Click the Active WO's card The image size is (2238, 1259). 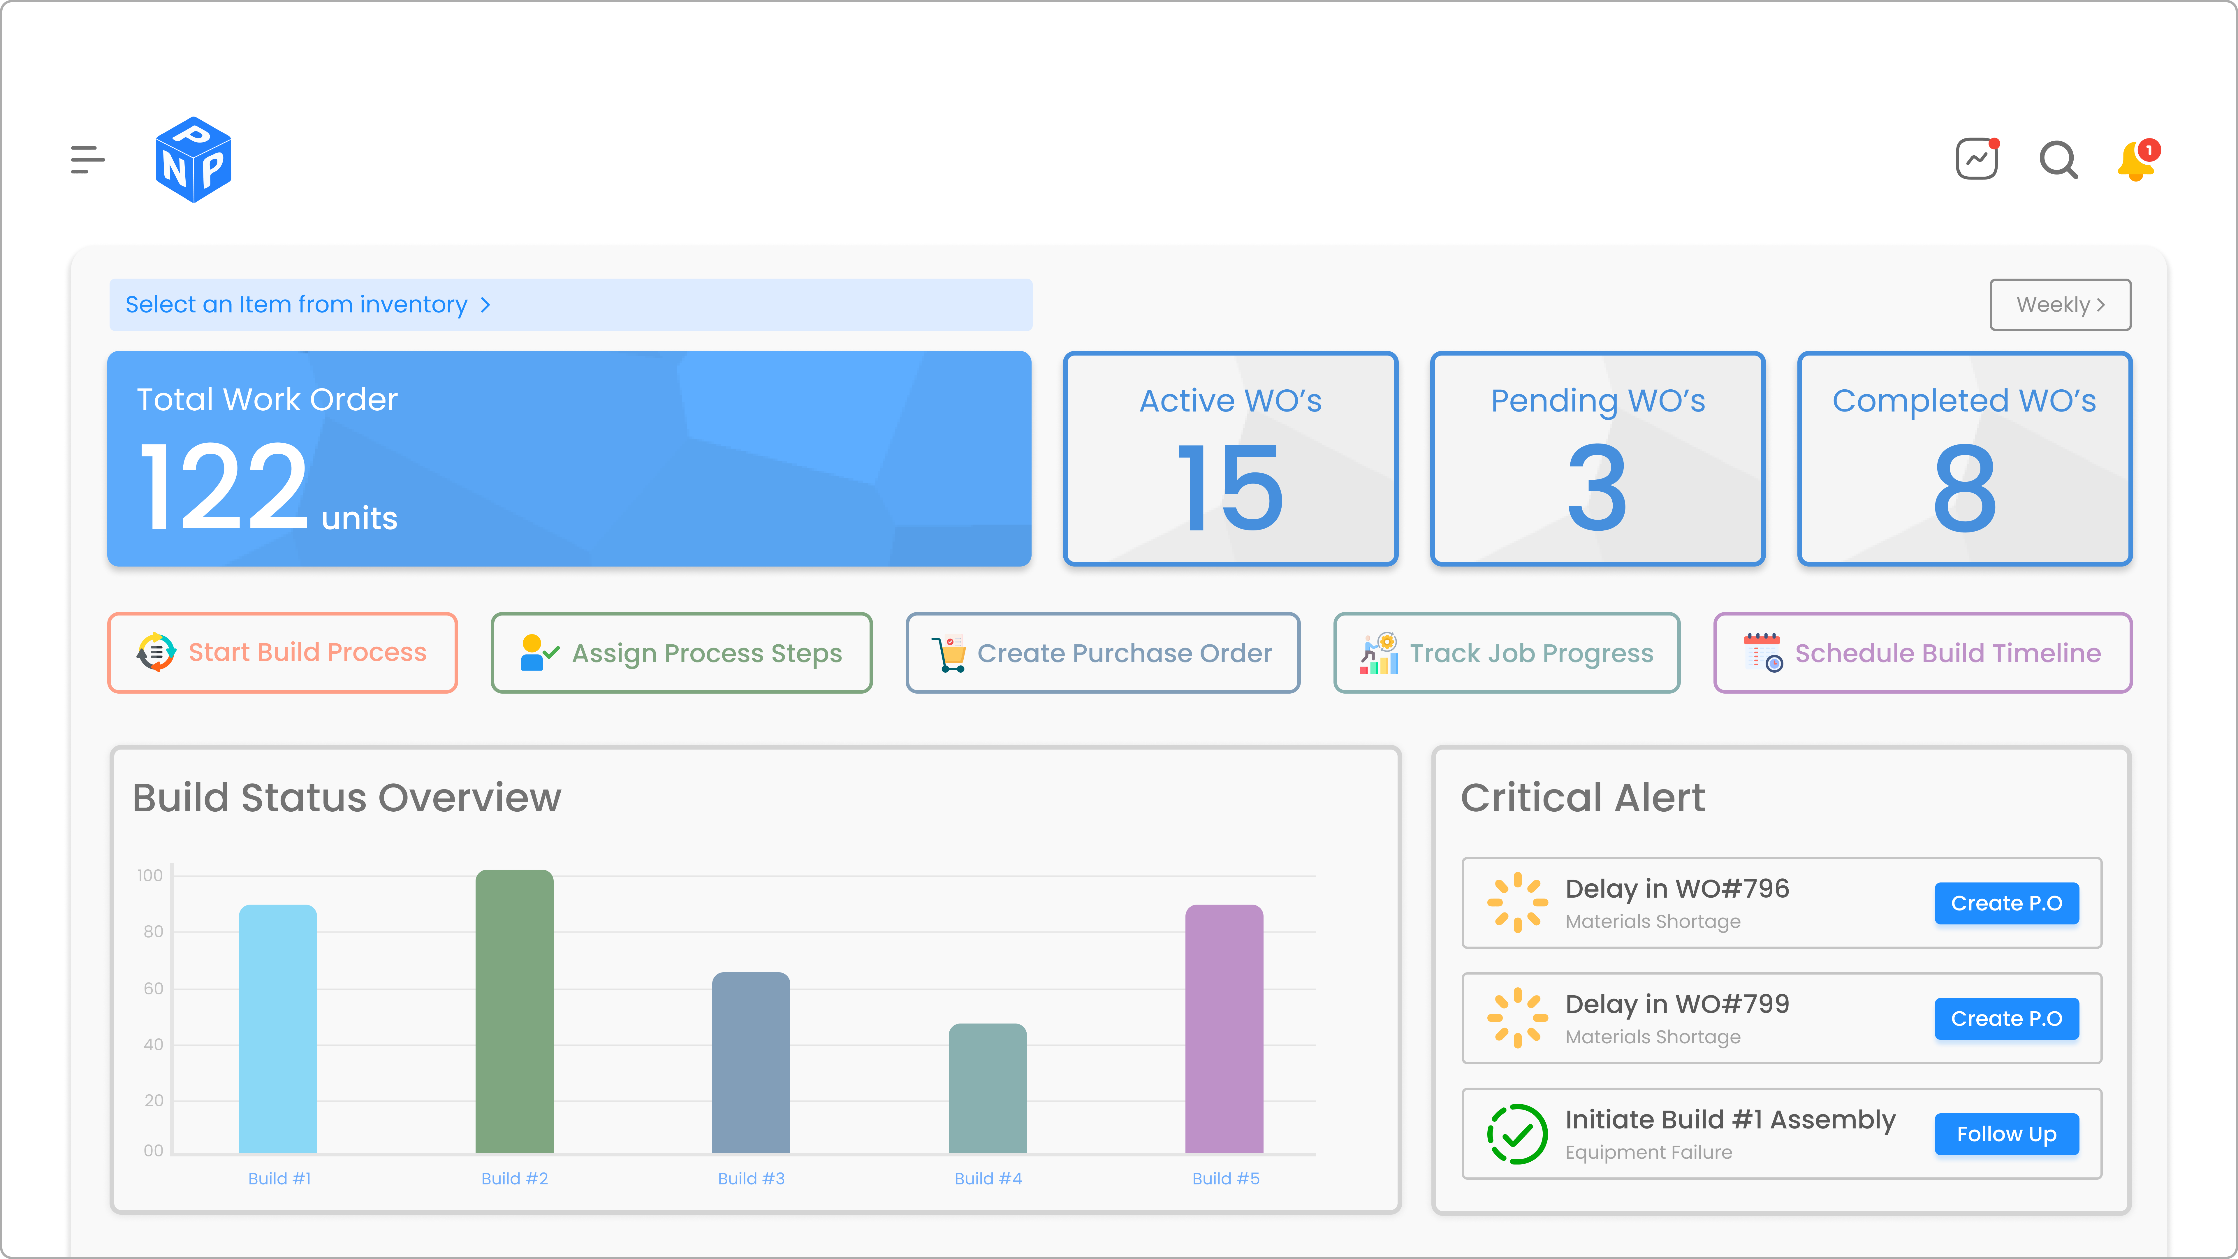click(x=1230, y=459)
